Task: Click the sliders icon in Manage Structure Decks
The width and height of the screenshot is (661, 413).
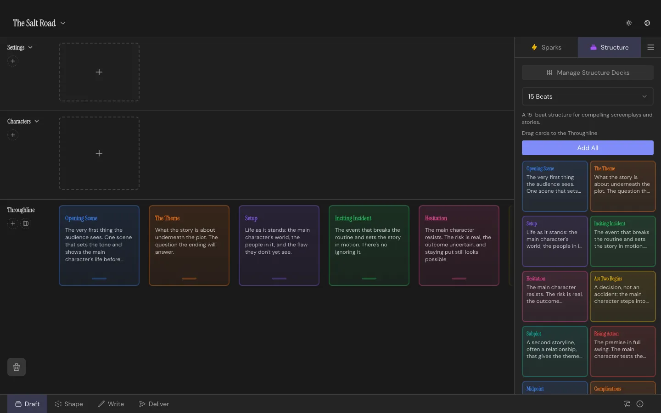Action: click(x=549, y=73)
